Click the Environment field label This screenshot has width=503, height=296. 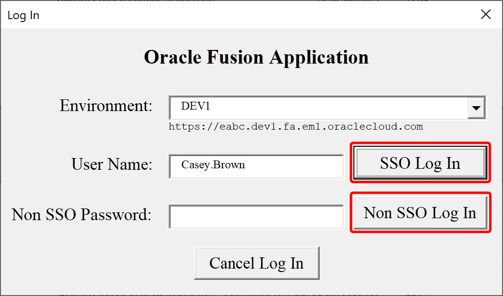pyautogui.click(x=106, y=105)
